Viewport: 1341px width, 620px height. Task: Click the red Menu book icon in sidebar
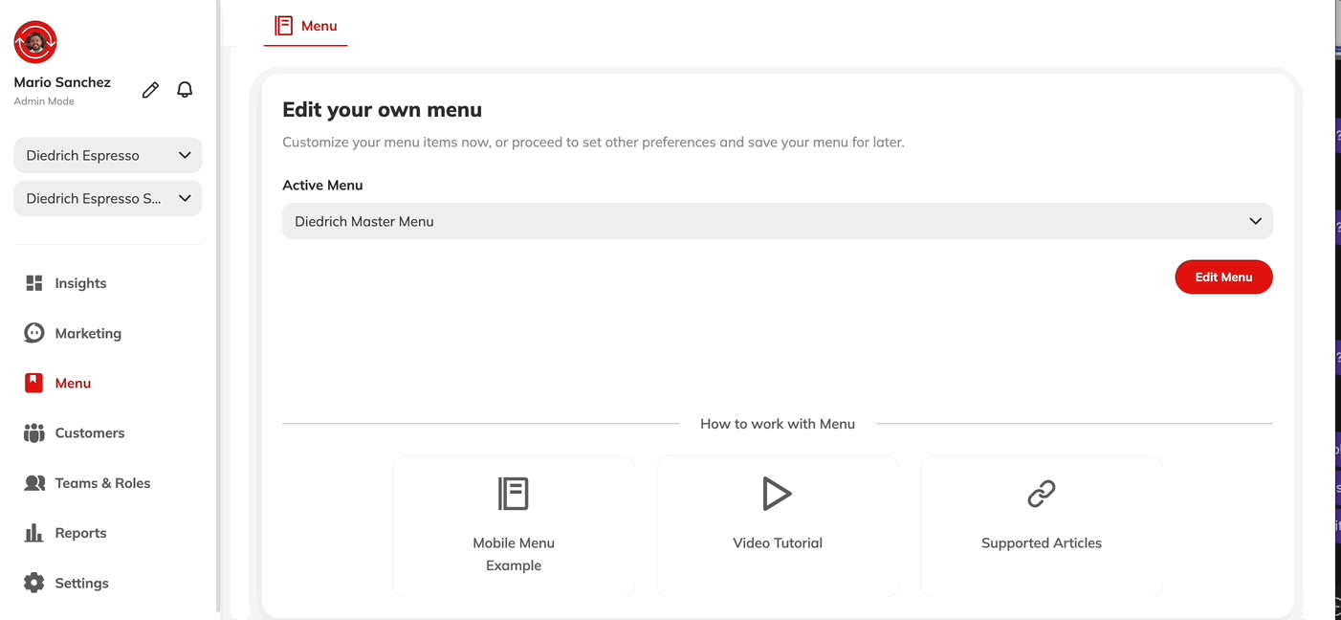(x=34, y=383)
